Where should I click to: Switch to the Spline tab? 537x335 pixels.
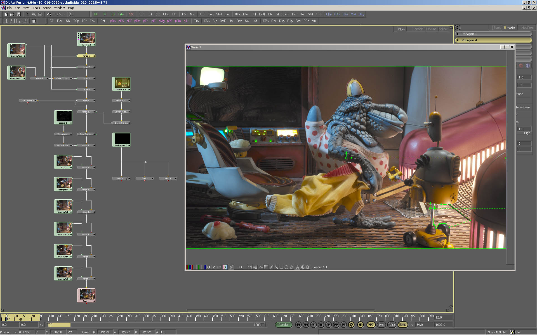pyautogui.click(x=443, y=29)
